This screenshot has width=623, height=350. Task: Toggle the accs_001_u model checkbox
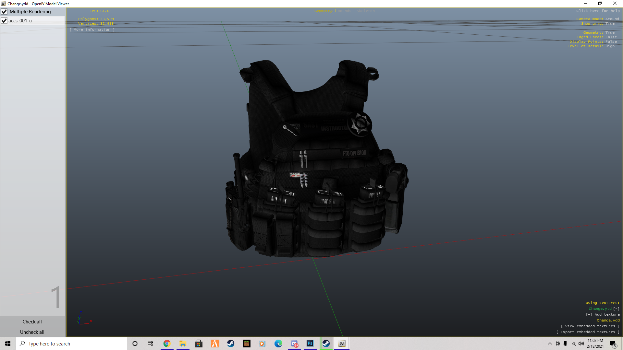pyautogui.click(x=4, y=21)
